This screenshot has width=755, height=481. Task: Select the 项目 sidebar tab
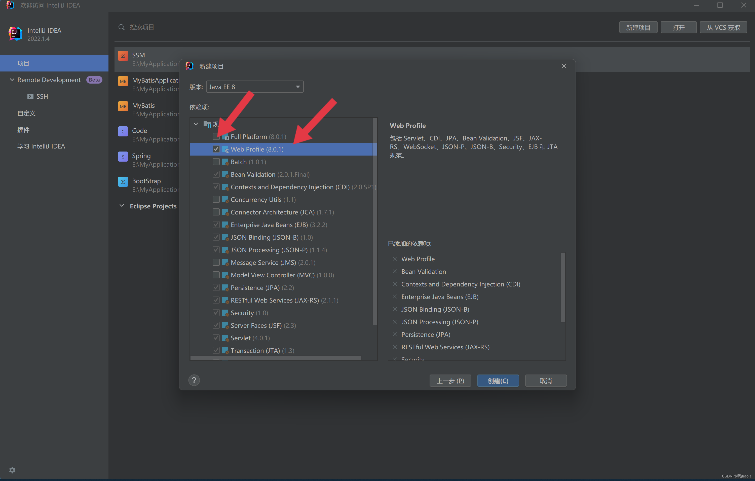click(54, 63)
